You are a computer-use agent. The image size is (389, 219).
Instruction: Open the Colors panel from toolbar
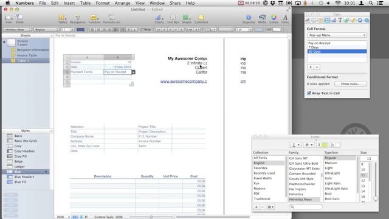click(x=274, y=19)
